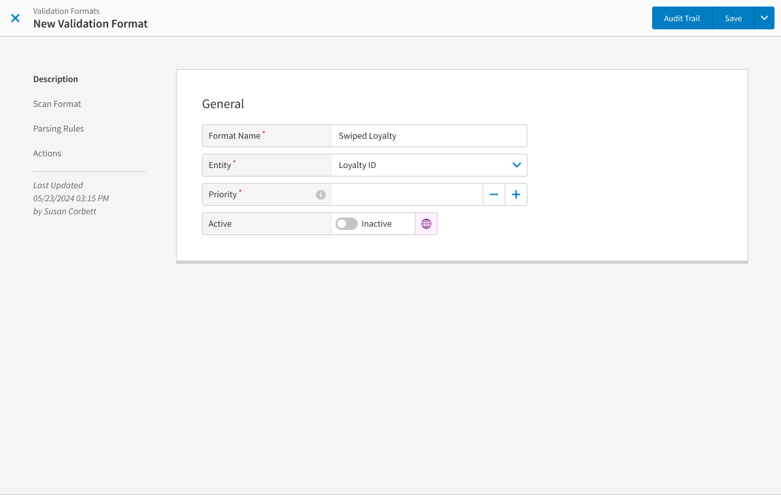Click into the Priority input field
Screen dimensions: 781x495
407,194
